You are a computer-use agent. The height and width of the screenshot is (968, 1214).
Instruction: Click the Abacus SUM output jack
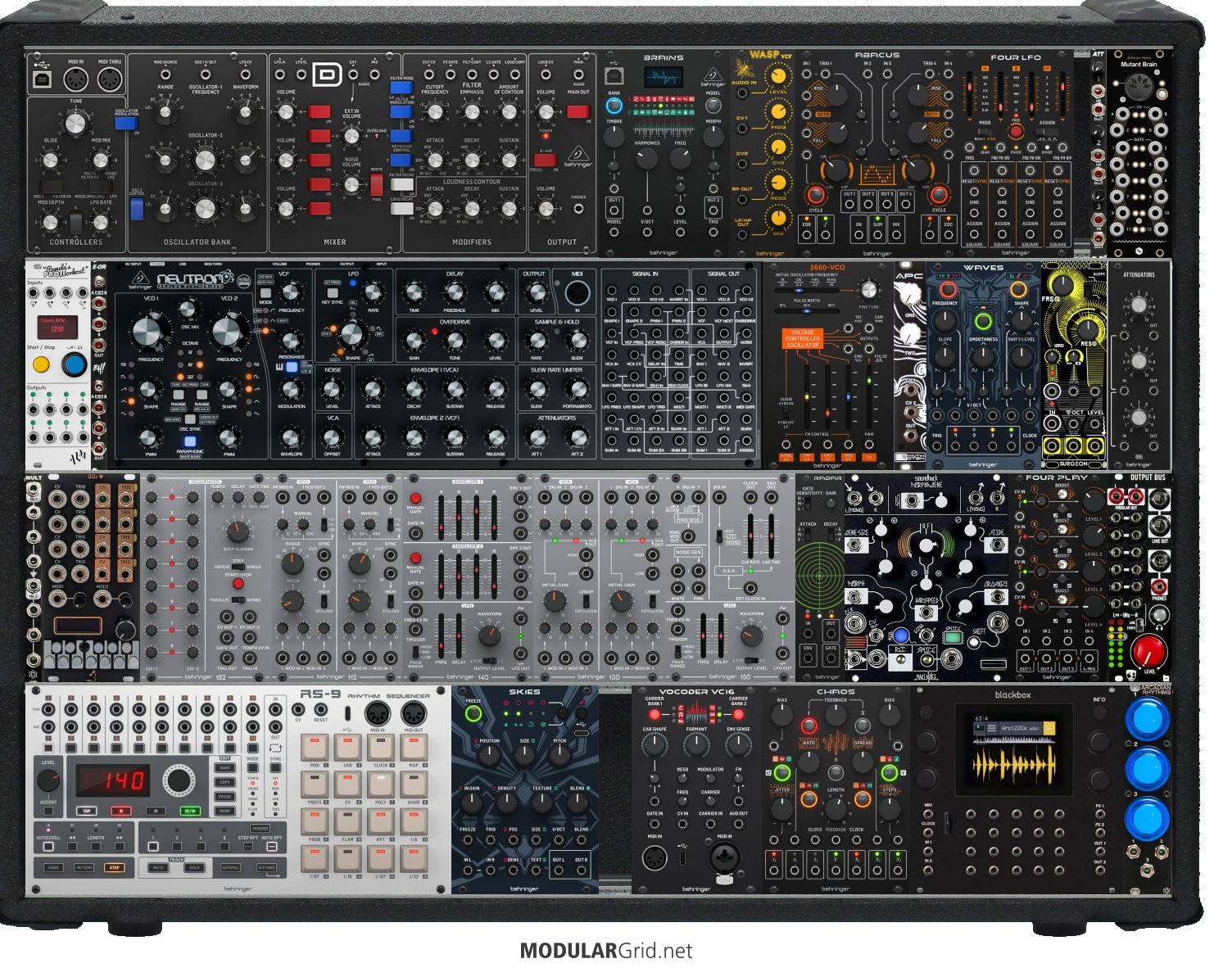coord(877,233)
